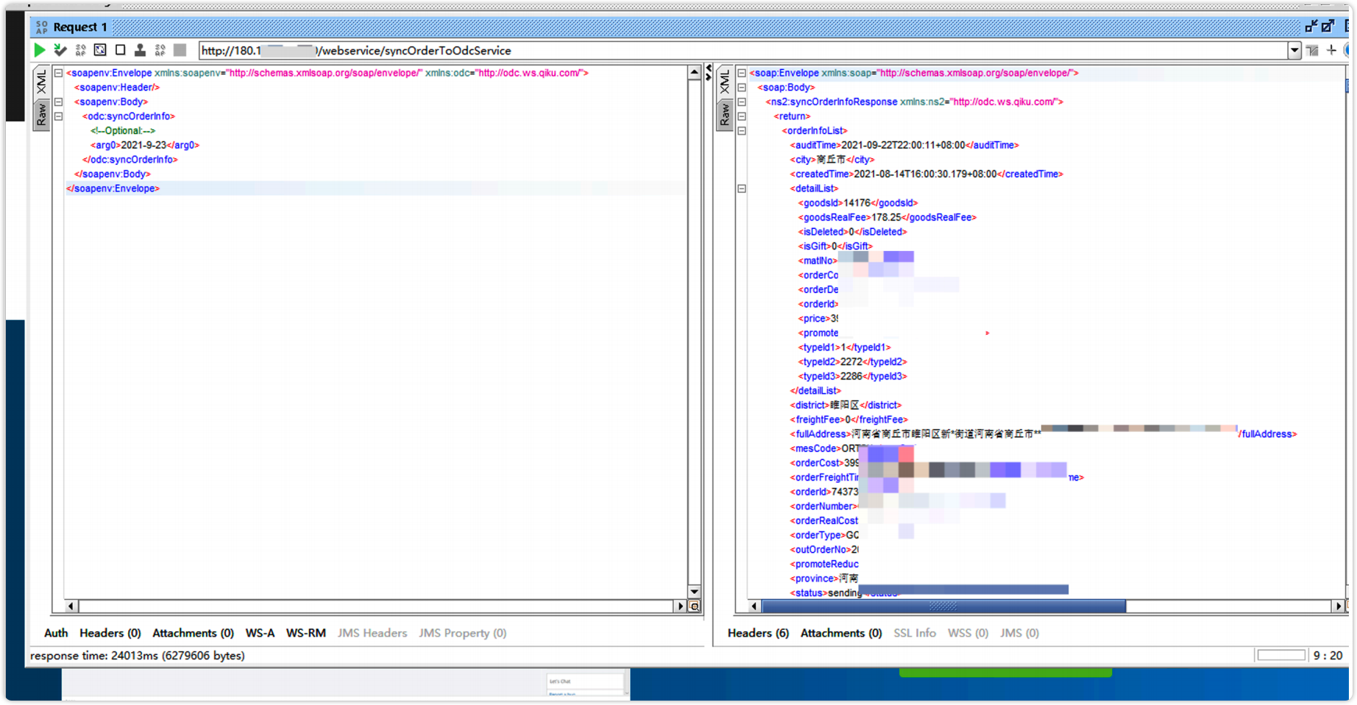Click the 9 : 20 cursor position indicator
The image size is (1357, 705).
(1328, 656)
